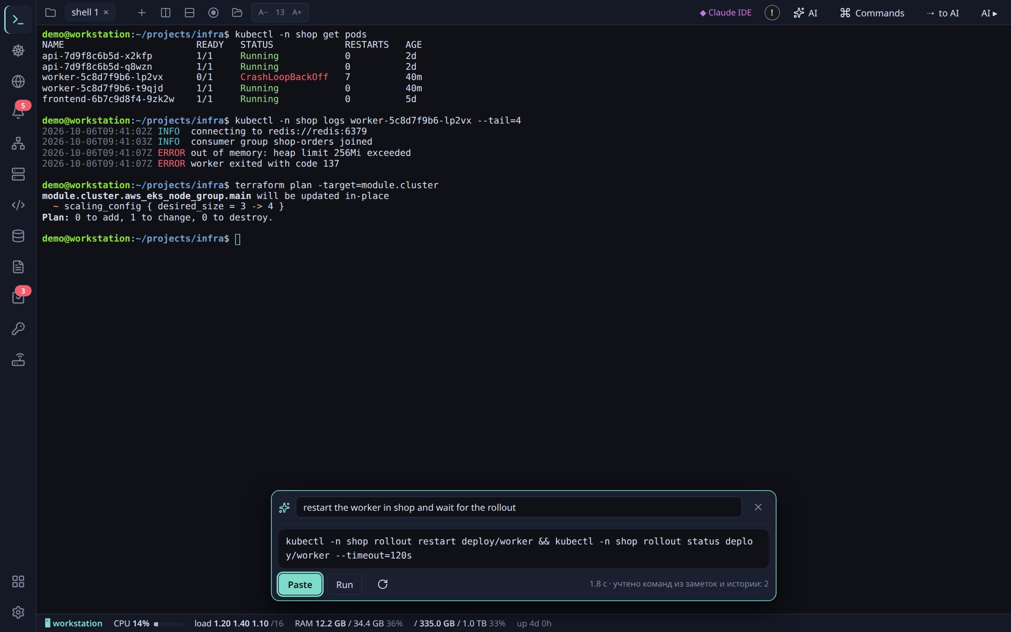Open notifications bell with badge 5
This screenshot has height=632, width=1011.
(18, 112)
